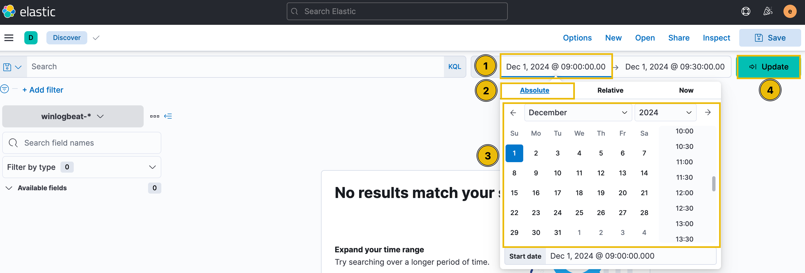This screenshot has width=805, height=273.
Task: Select December 14 in calendar
Action: [x=644, y=173]
